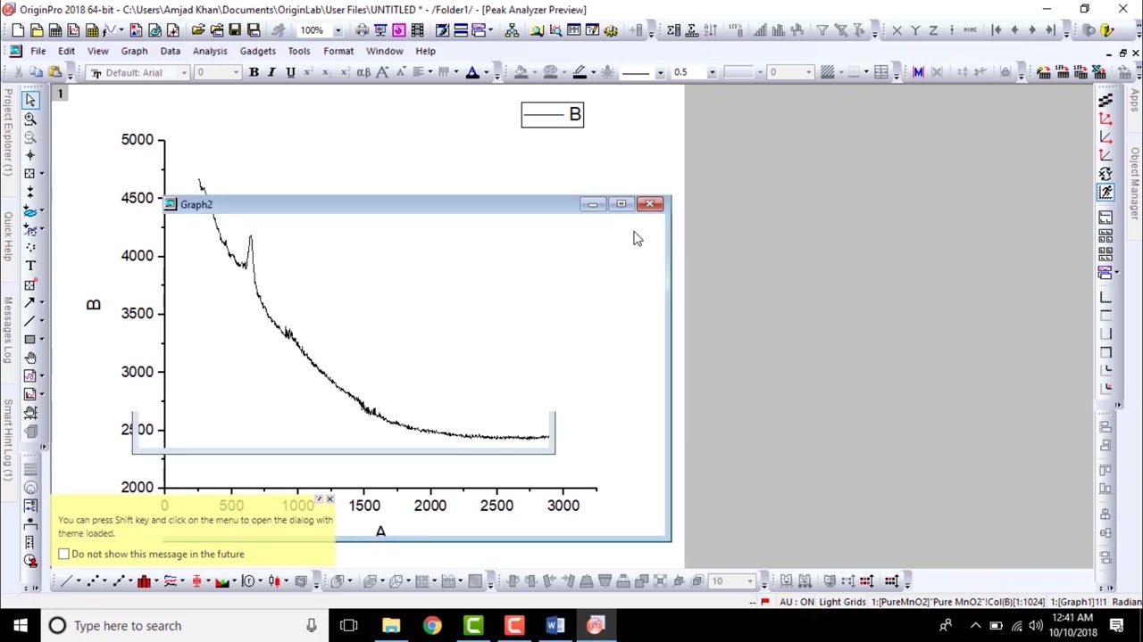
Task: Create a new project file
Action: tap(18, 30)
